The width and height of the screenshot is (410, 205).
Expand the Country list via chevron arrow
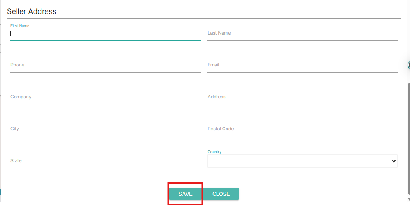(393, 161)
